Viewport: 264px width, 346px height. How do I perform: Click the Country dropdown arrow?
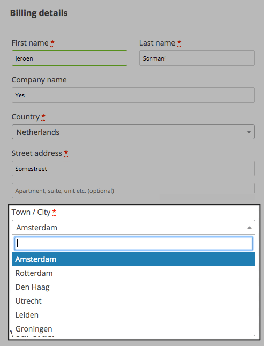click(x=249, y=132)
